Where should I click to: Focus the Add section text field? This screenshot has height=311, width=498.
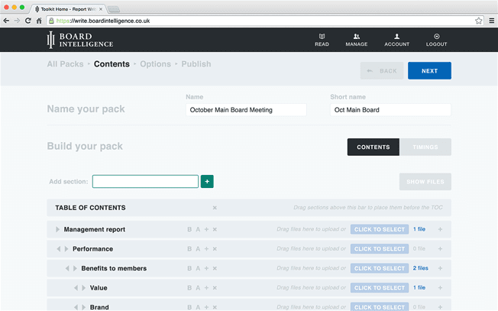tap(145, 181)
